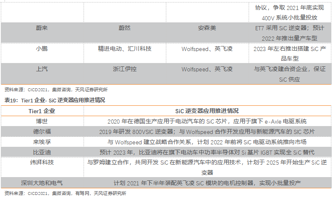The width and height of the screenshot is (333, 197).
Task: Click the 与罗姆建立合作 description
Action: (x=207, y=168)
